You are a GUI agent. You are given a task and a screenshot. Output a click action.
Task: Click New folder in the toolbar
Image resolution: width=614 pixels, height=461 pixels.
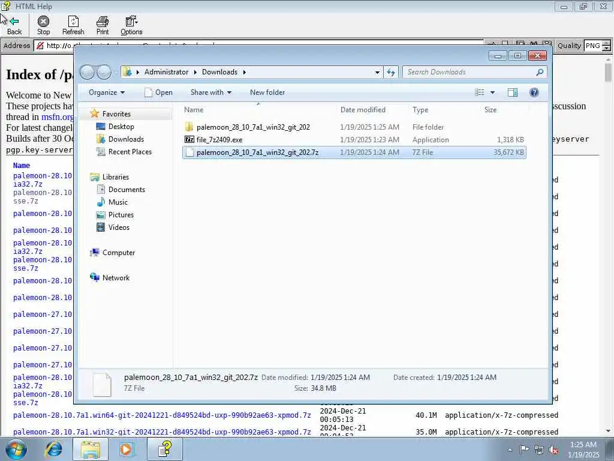[267, 92]
